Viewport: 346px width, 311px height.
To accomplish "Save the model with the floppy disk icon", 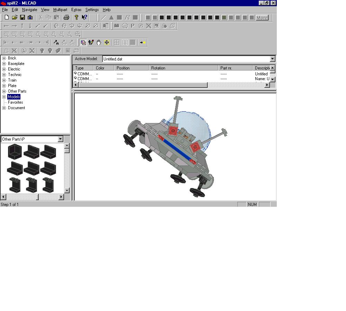I will point(22,17).
